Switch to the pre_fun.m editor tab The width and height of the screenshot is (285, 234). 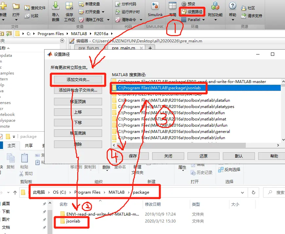(89, 48)
